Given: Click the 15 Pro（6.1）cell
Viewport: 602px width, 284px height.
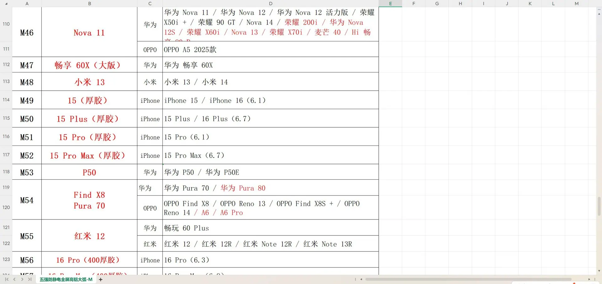Looking at the screenshot, I should coord(271,137).
